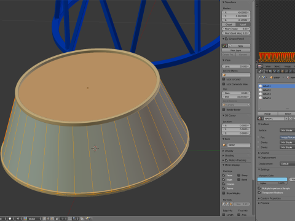Open the Select menu in image editor
The height and width of the screenshot is (221, 295).
point(277,66)
